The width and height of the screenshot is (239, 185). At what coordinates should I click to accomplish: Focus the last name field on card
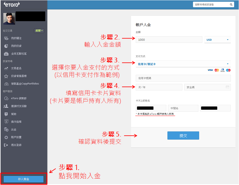[215, 108]
